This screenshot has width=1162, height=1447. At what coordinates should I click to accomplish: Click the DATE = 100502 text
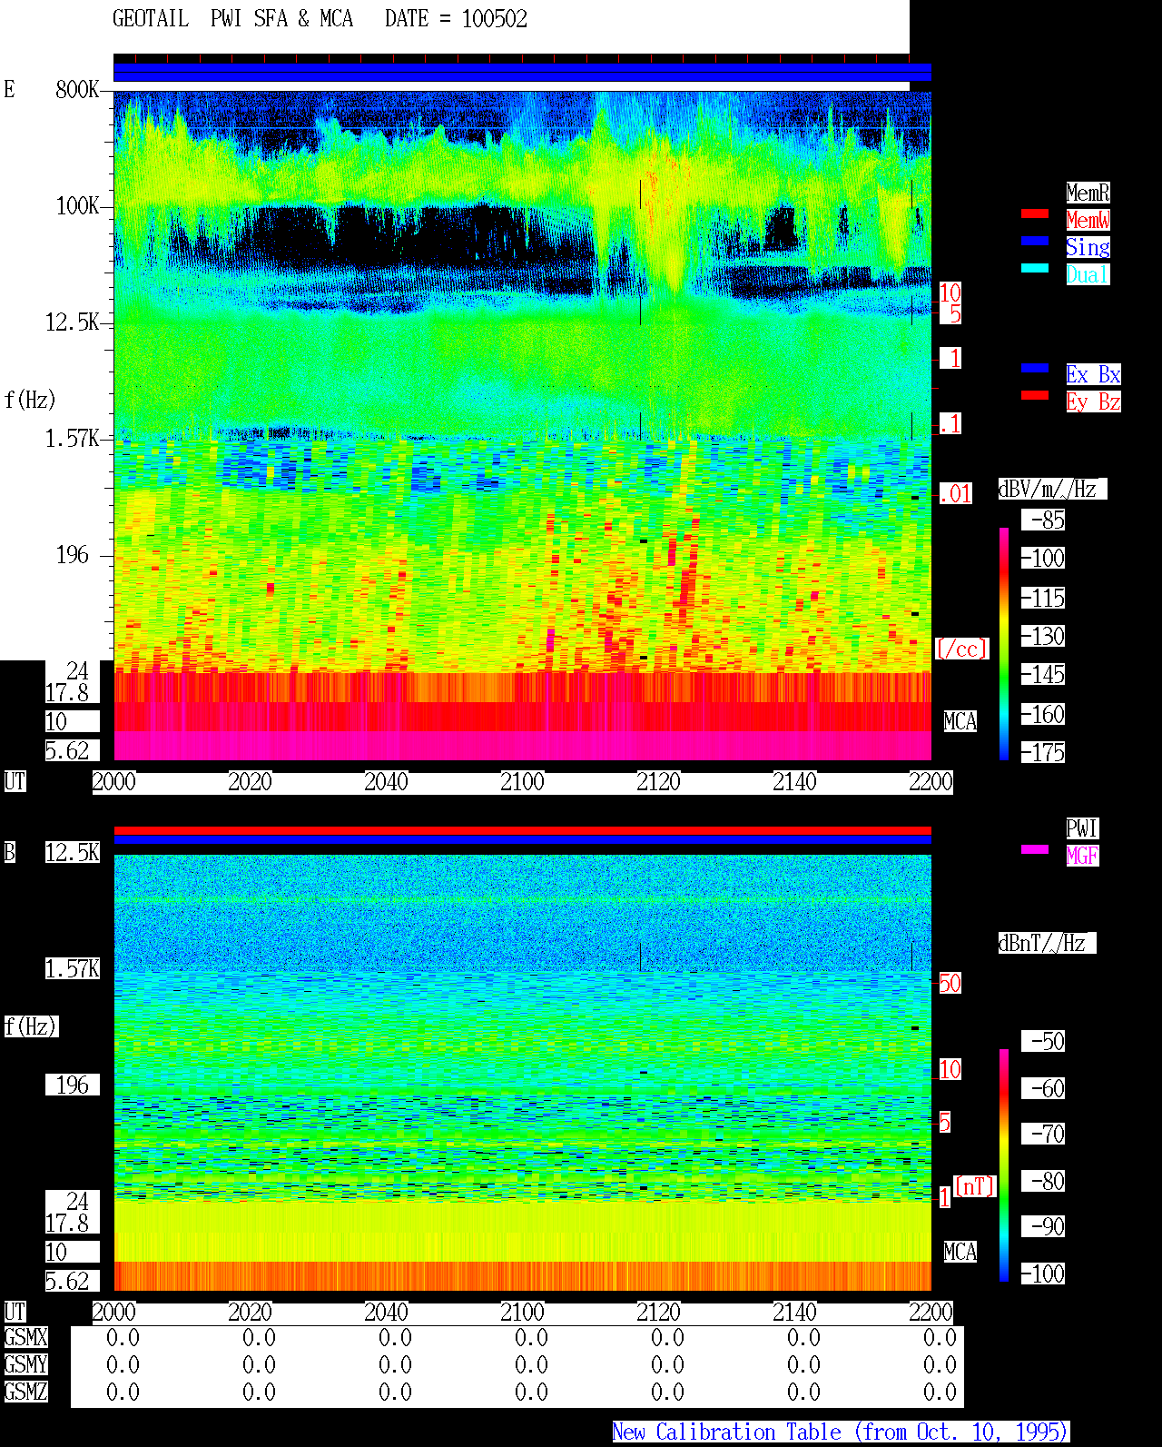456,19
